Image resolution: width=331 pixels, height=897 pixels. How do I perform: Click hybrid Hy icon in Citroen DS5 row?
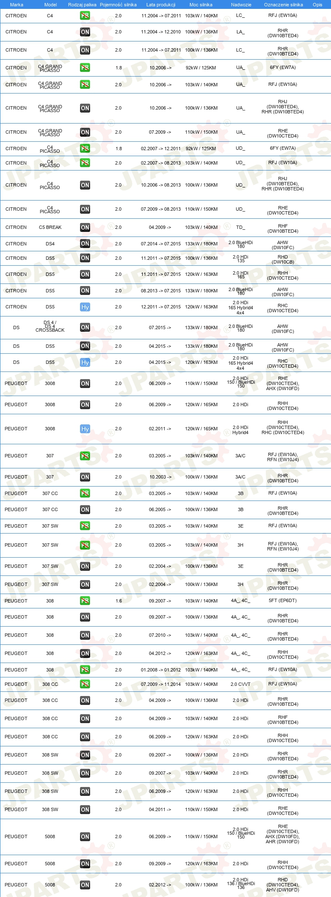(85, 307)
